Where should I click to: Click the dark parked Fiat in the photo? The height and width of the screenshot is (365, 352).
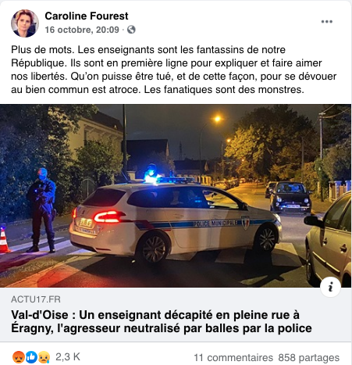[x=290, y=198]
